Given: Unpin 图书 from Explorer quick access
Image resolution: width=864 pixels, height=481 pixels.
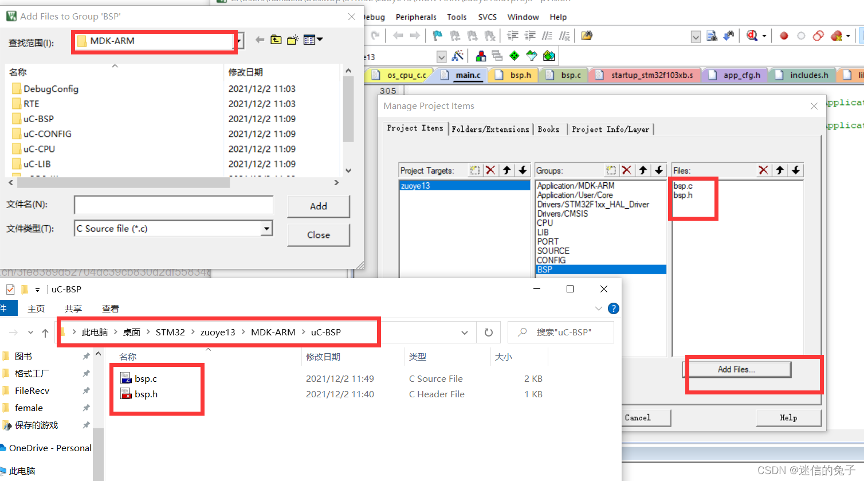Looking at the screenshot, I should [86, 357].
